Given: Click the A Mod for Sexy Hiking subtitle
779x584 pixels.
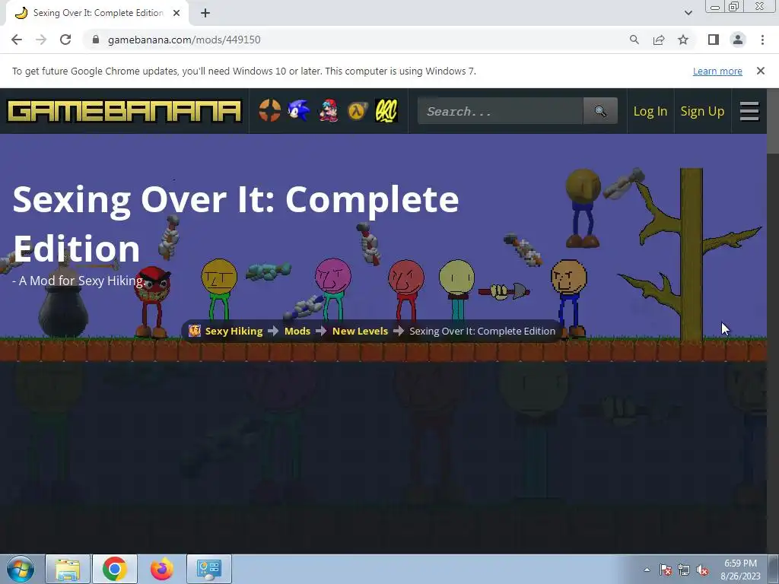Looking at the screenshot, I should [78, 281].
